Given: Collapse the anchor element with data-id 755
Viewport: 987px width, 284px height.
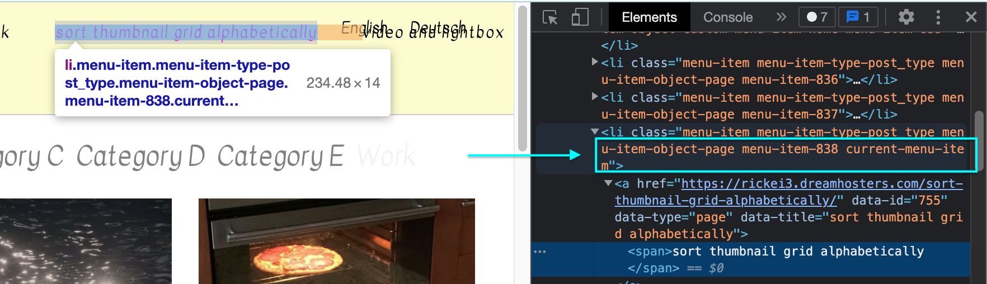Looking at the screenshot, I should tap(608, 183).
